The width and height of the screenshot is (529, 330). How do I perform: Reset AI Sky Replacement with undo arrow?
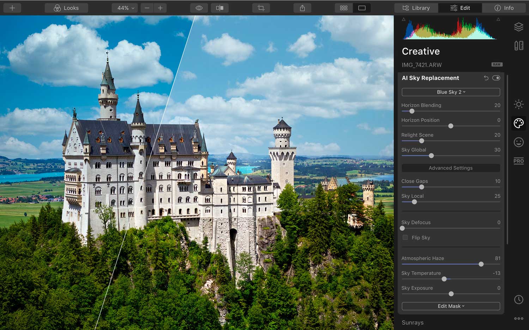point(486,78)
